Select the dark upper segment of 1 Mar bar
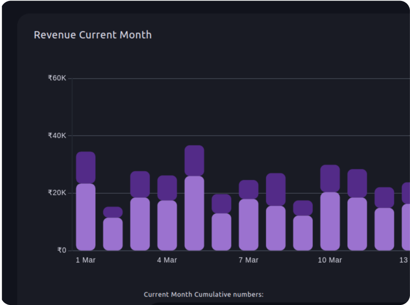Screen dimensions: 410x305 tap(86, 167)
